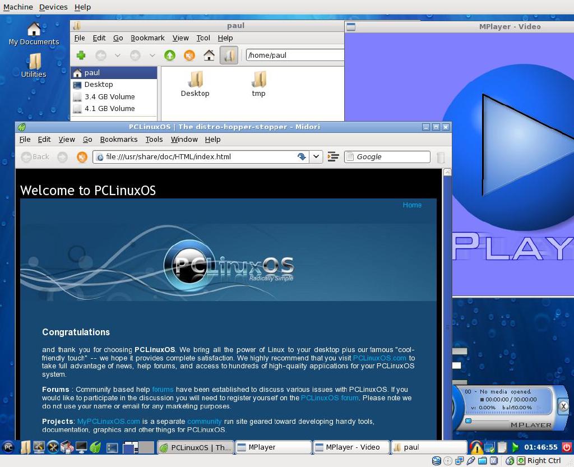
Task: Open the Home folder via toolbar home icon
Action: pos(209,55)
